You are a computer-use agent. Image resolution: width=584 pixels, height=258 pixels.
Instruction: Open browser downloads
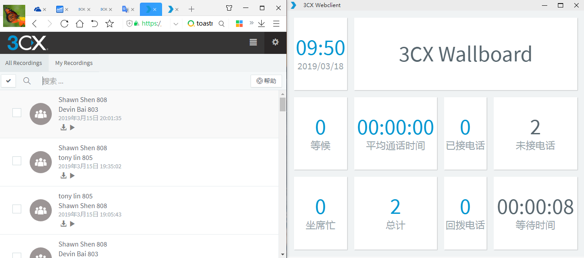click(x=262, y=23)
